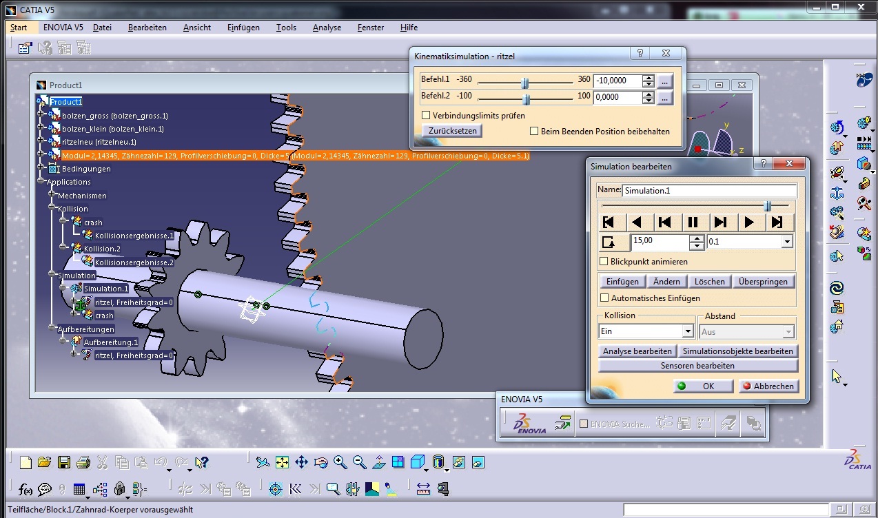The image size is (878, 518).
Task: Click the simulation progress slider handle
Action: click(767, 206)
